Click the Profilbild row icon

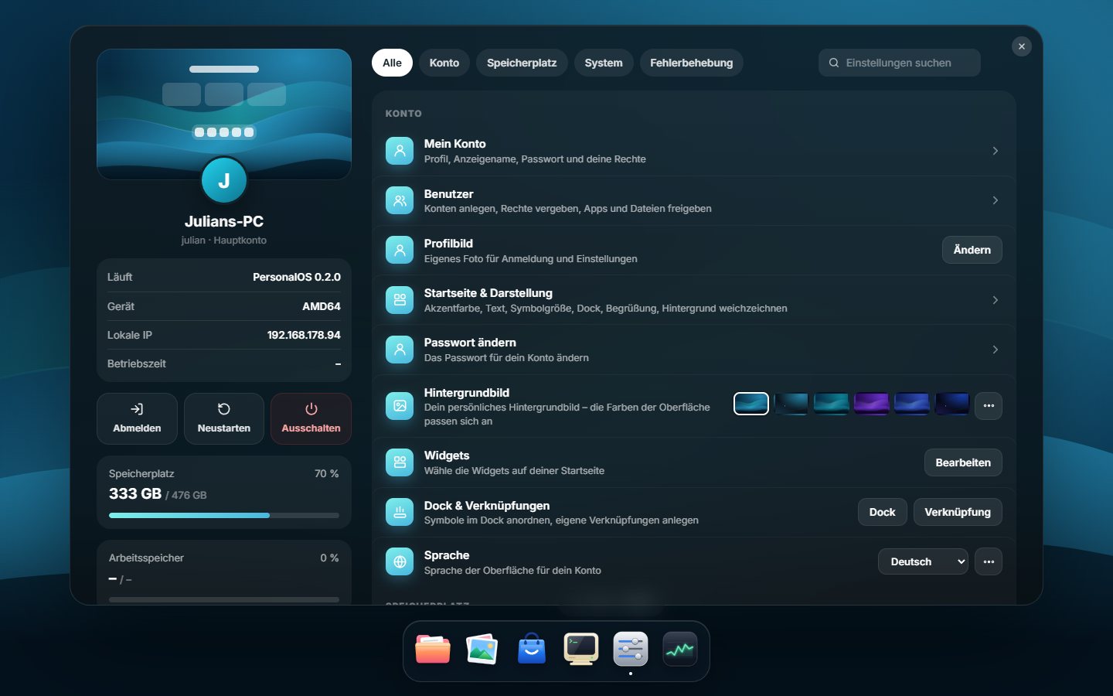(x=400, y=250)
